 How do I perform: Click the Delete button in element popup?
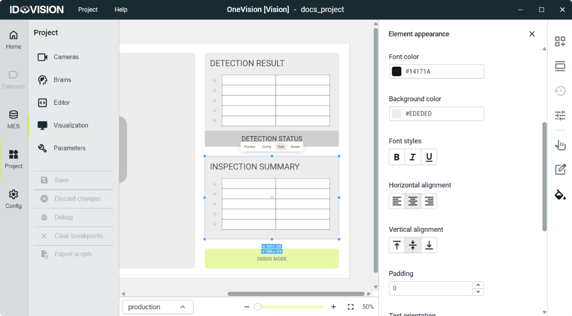(x=295, y=147)
